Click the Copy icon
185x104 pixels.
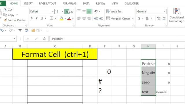click(x=5, y=15)
